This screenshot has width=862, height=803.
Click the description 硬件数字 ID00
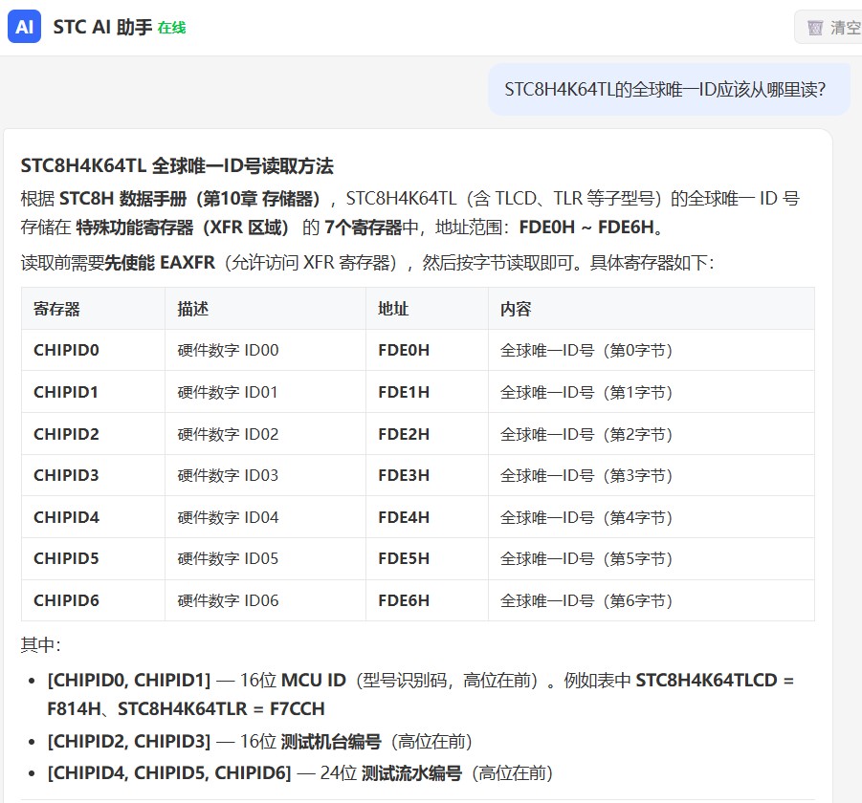228,350
